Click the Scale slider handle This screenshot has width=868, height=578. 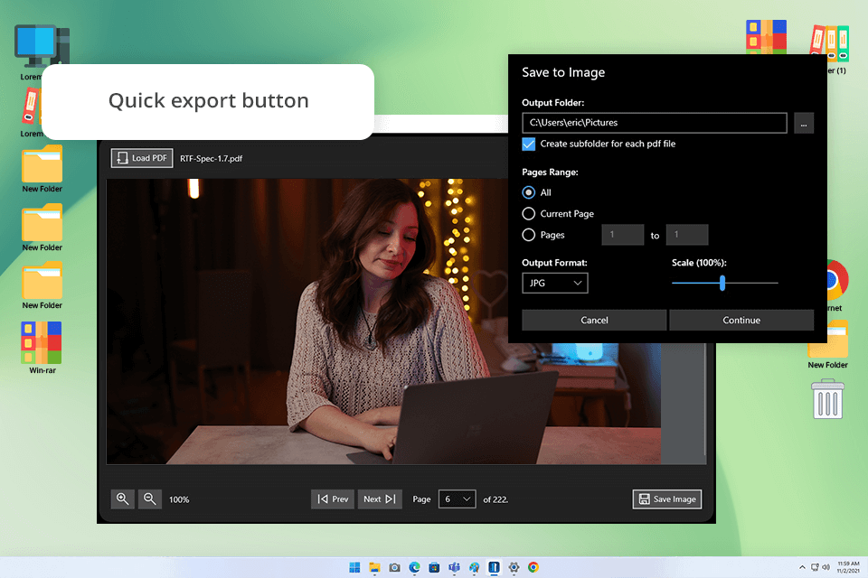click(x=722, y=283)
